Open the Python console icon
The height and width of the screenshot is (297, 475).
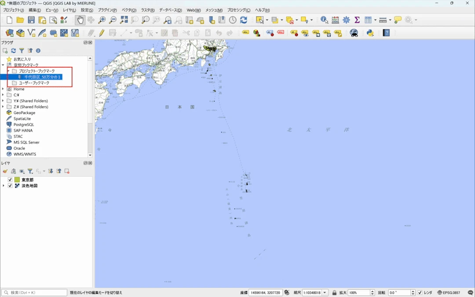pyautogui.click(x=370, y=33)
